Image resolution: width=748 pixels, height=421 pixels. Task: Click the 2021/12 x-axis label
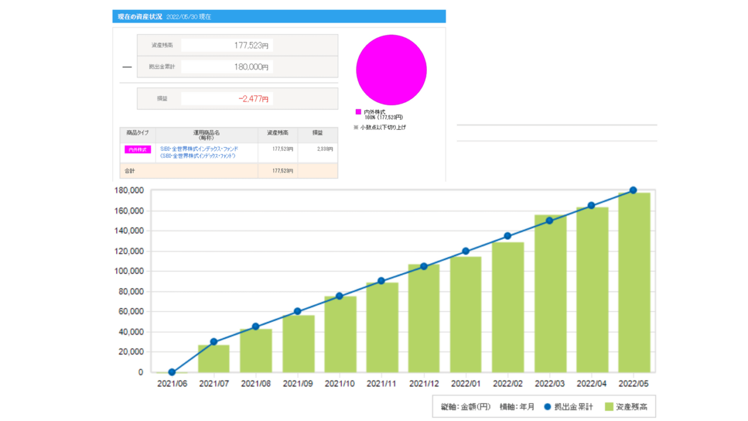pos(424,384)
